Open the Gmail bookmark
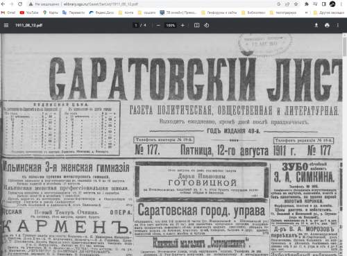 click(8, 12)
